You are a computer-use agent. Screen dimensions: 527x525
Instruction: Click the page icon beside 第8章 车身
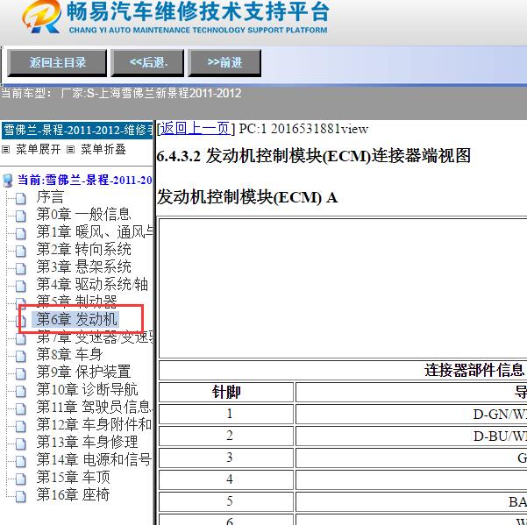click(x=21, y=356)
